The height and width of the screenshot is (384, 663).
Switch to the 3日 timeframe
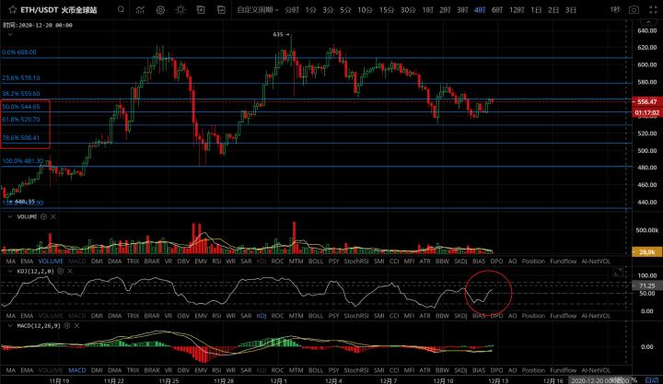pyautogui.click(x=571, y=10)
